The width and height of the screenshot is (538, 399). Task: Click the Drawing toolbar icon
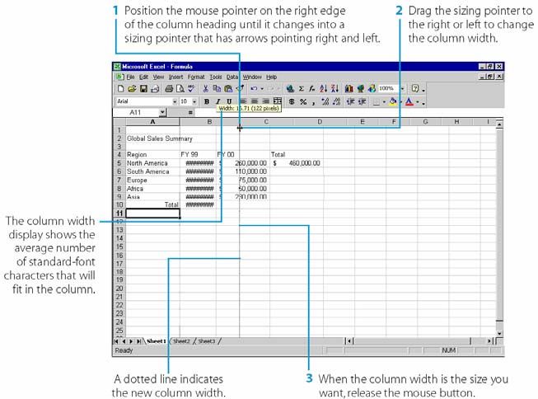pos(372,89)
